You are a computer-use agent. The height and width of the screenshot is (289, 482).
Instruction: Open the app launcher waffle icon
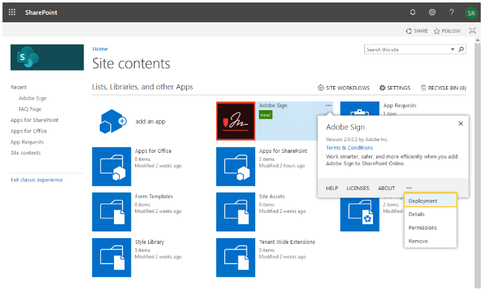12,12
